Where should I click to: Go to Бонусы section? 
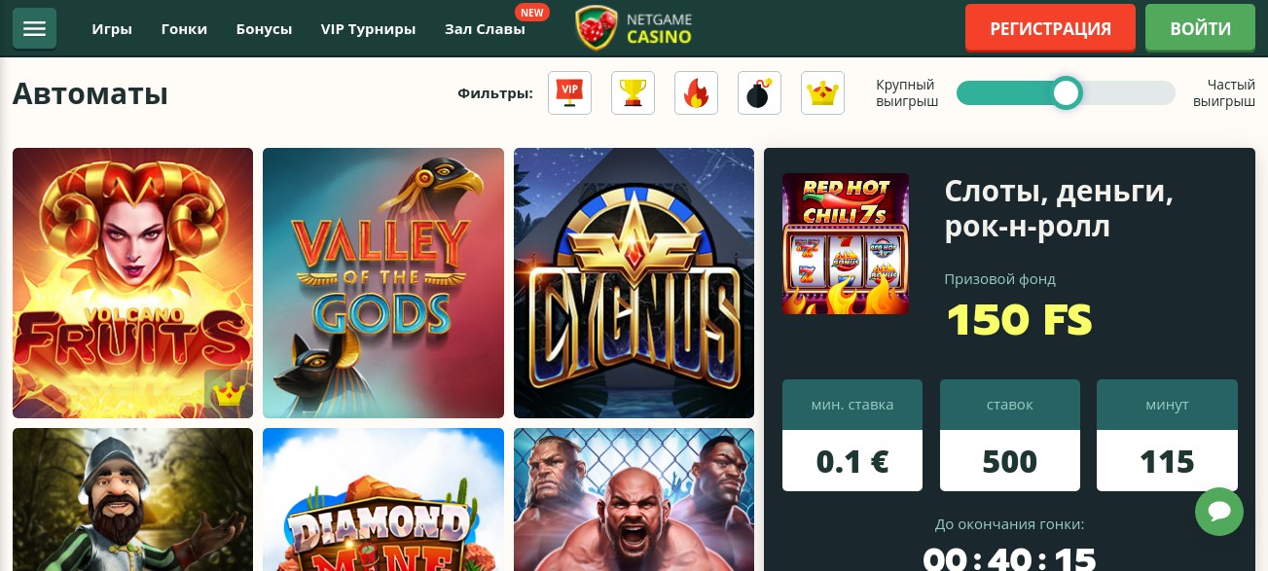click(264, 29)
